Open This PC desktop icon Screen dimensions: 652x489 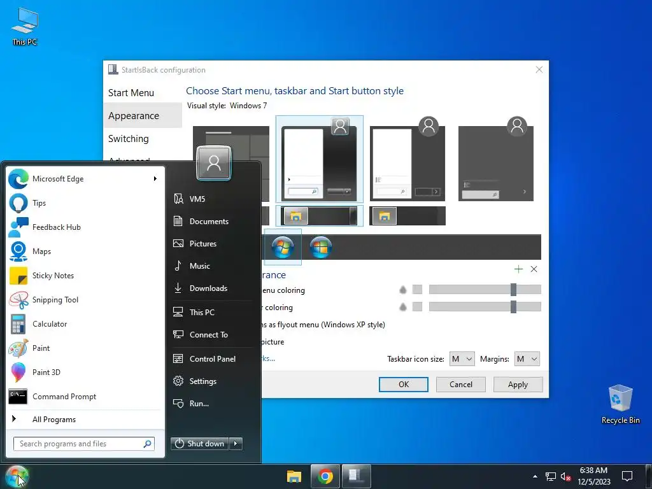[25, 27]
